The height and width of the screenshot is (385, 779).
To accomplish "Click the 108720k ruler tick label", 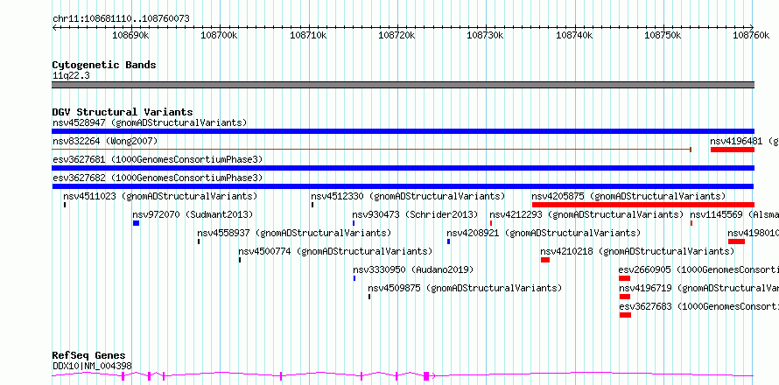I will pyautogui.click(x=397, y=35).
